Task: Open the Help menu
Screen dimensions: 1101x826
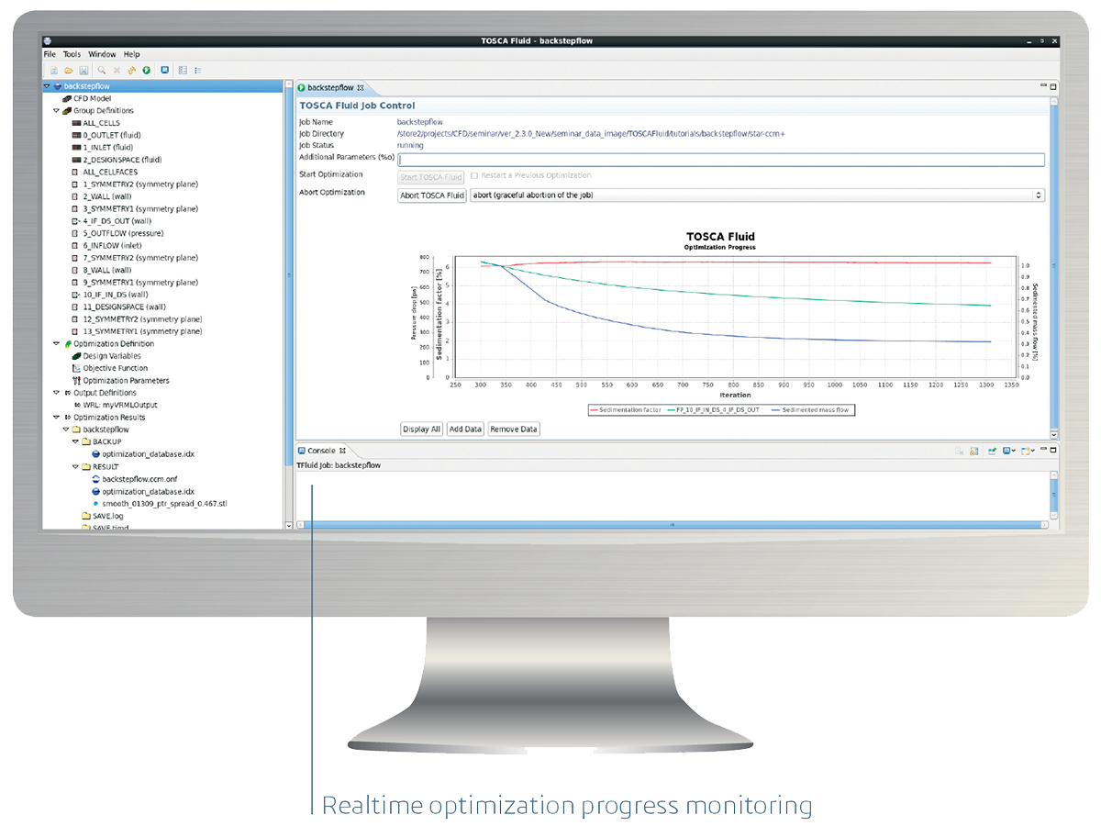Action: coord(131,54)
